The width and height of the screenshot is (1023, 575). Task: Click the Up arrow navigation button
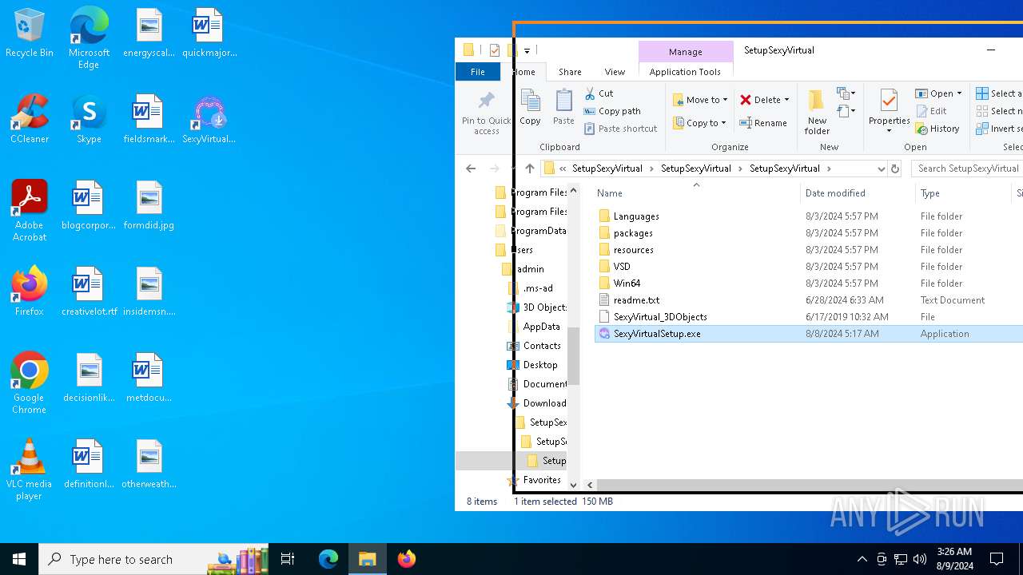[x=529, y=169]
